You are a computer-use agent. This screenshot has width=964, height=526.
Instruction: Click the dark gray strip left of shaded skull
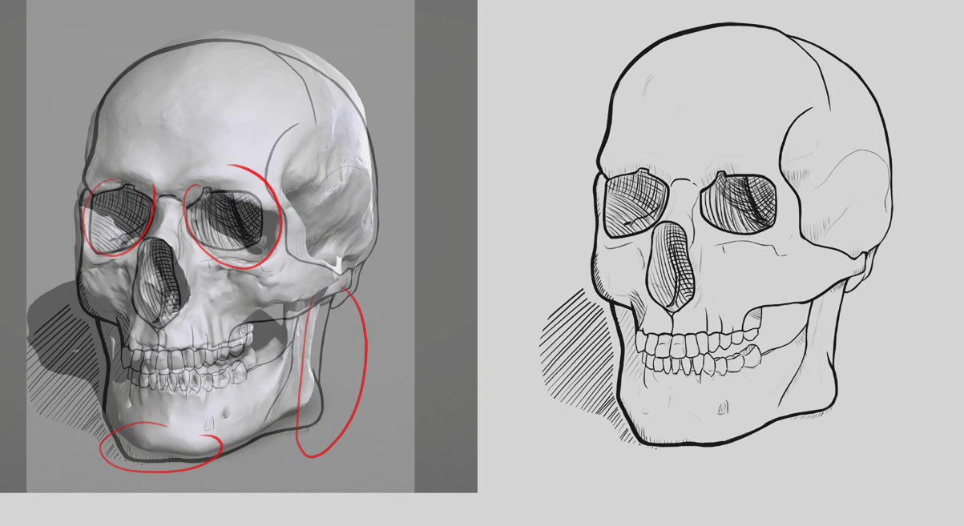13,240
